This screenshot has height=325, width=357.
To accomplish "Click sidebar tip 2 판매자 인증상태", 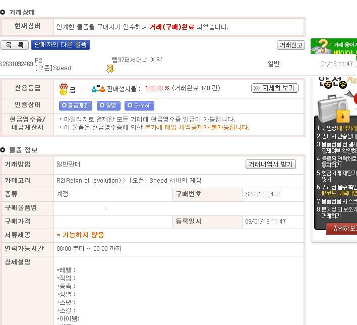I will [337, 136].
